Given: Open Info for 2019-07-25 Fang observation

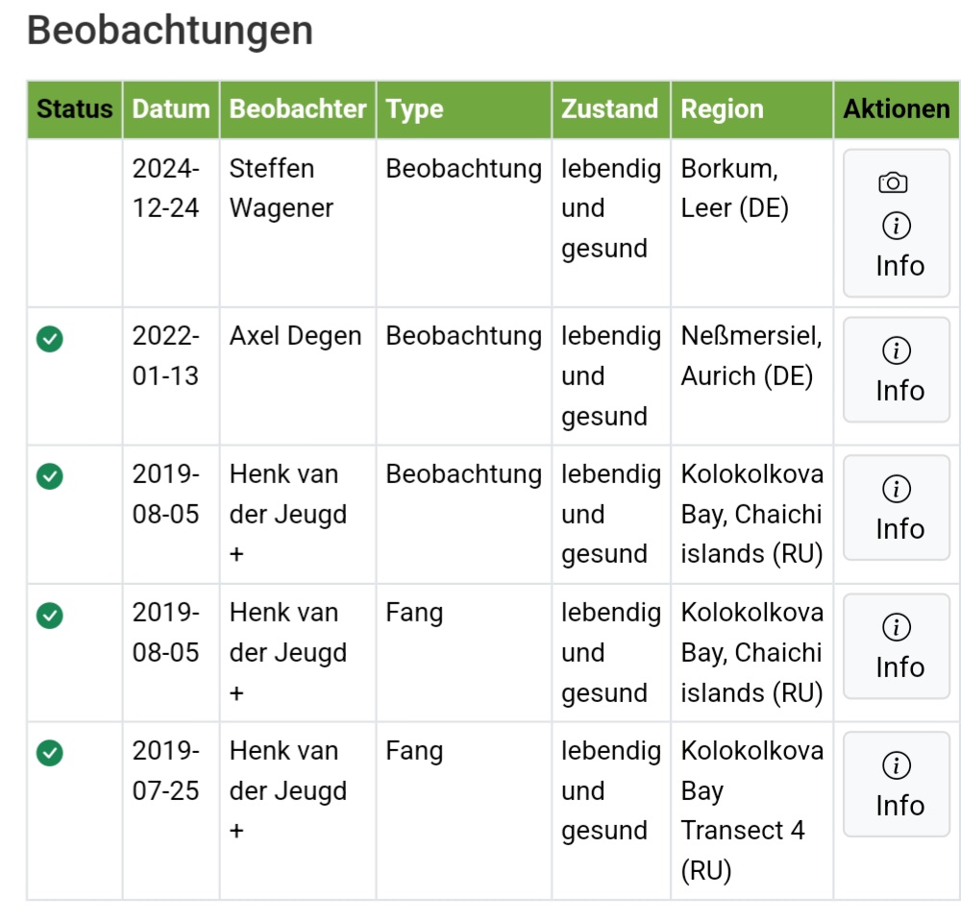Looking at the screenshot, I should pyautogui.click(x=897, y=786).
